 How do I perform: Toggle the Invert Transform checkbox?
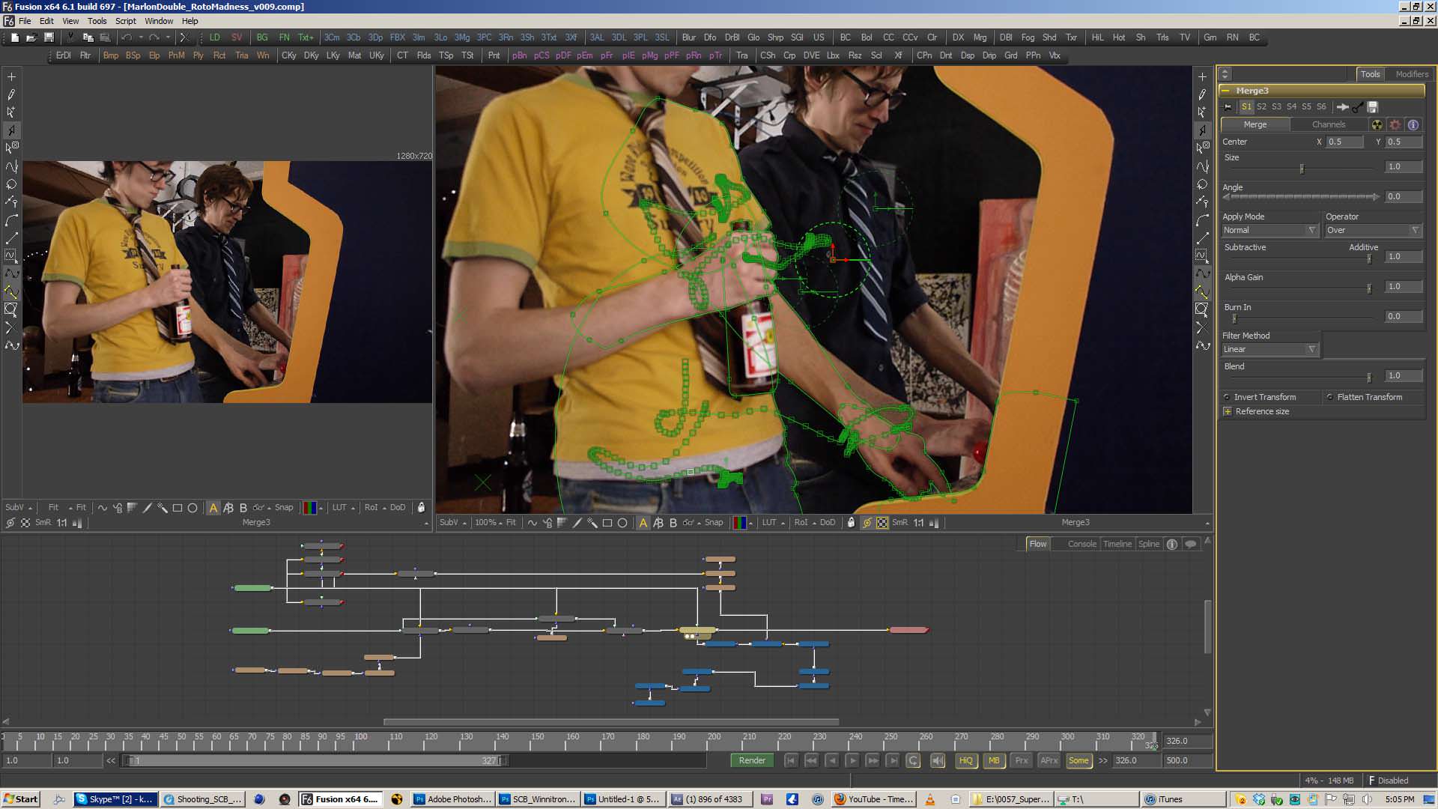click(x=1228, y=396)
